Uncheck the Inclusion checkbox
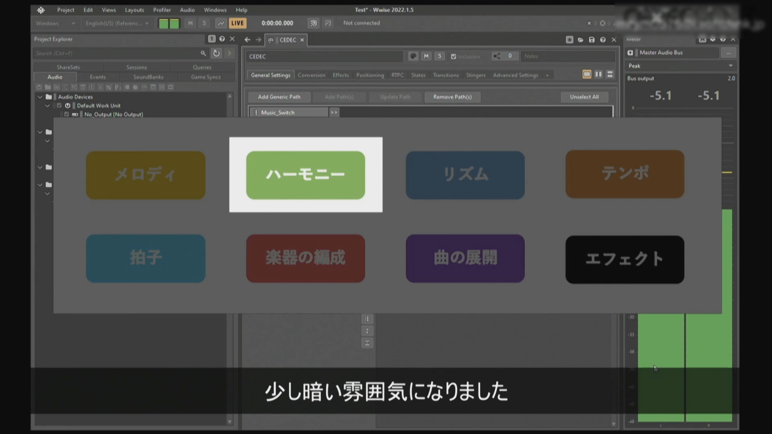Viewport: 772px width, 434px height. pyautogui.click(x=454, y=56)
